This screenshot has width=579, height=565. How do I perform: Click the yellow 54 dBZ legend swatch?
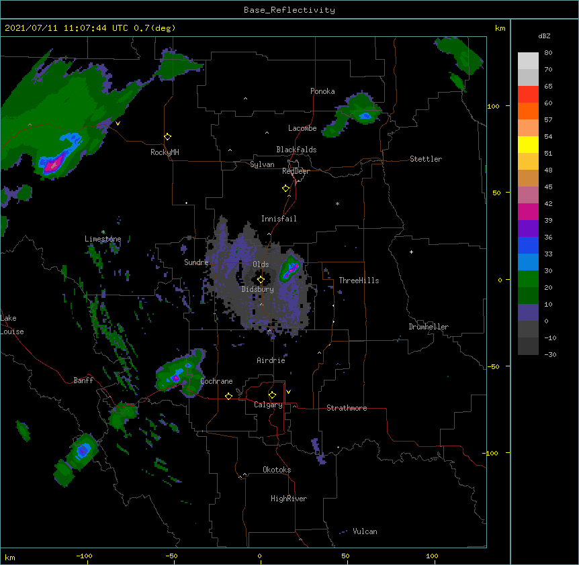point(528,144)
